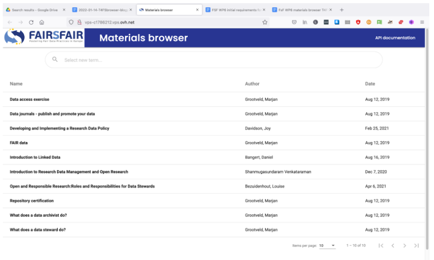Click the browser forward arrow

pyautogui.click(x=20, y=23)
